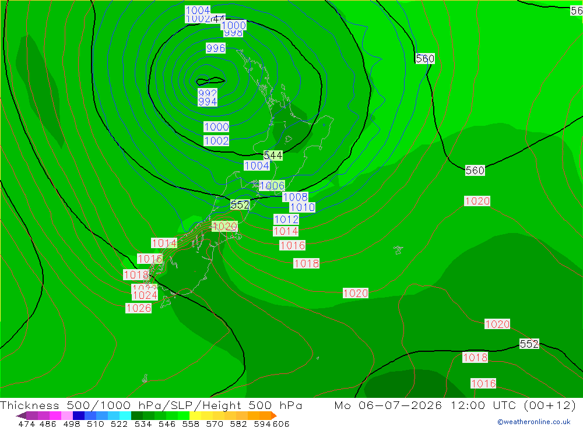This screenshot has height=427, width=583.
Task: Pick the yellow legend swatch above 570
Action: [207, 415]
